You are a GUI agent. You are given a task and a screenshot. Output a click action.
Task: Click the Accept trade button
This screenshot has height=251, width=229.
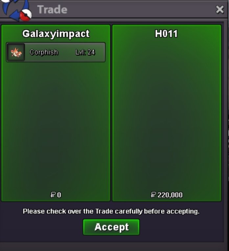[x=111, y=227]
